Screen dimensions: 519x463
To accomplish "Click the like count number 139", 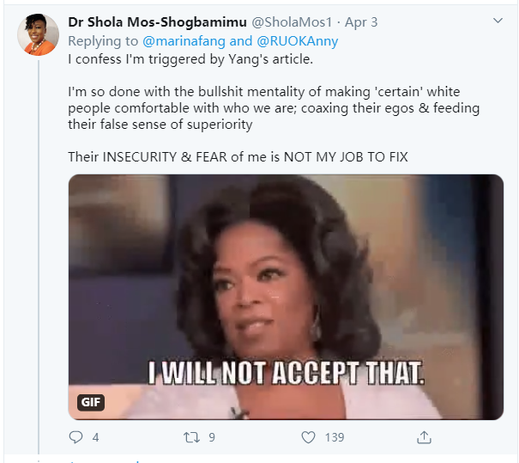I will [x=335, y=437].
